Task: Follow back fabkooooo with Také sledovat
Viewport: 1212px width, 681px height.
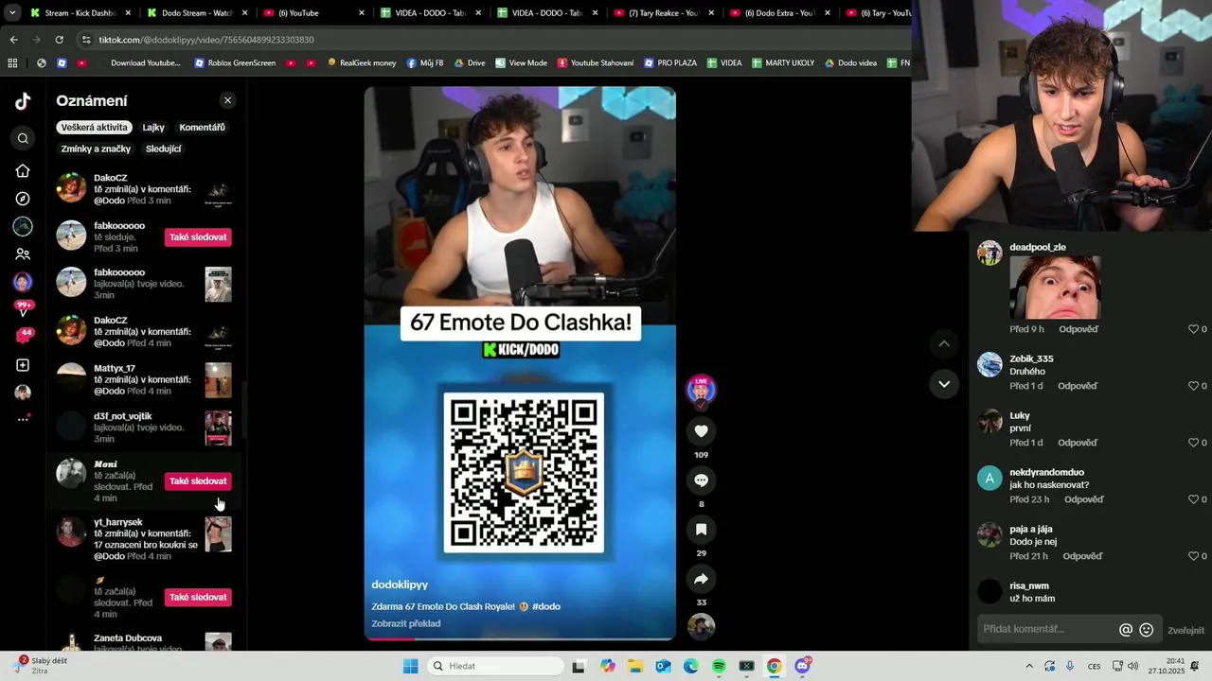Action: click(198, 237)
